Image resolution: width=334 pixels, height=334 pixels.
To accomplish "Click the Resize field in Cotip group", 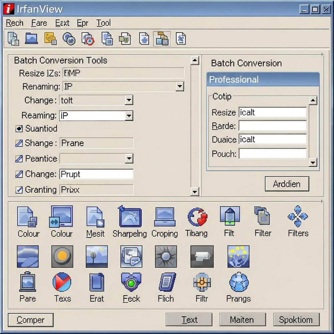I will (272, 112).
